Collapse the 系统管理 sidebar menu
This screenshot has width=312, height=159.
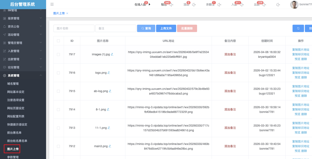coord(23,76)
